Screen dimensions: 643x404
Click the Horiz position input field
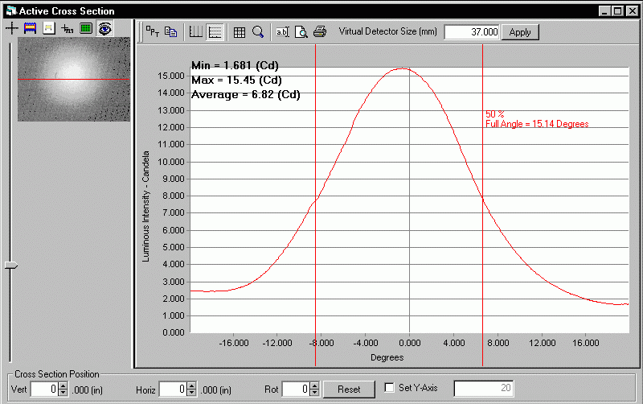[173, 390]
